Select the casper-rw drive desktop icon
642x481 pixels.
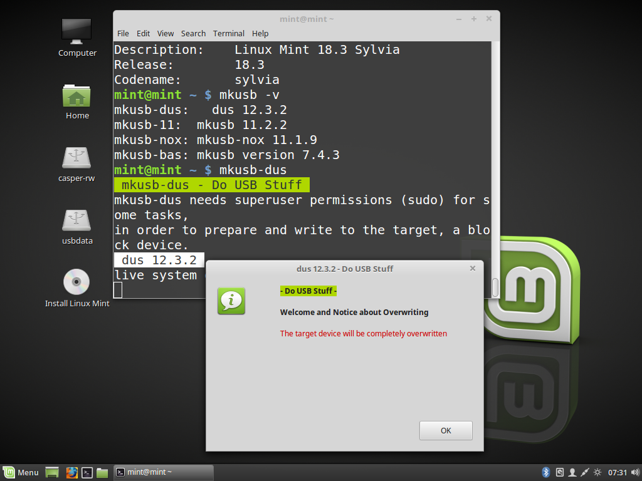click(x=76, y=165)
